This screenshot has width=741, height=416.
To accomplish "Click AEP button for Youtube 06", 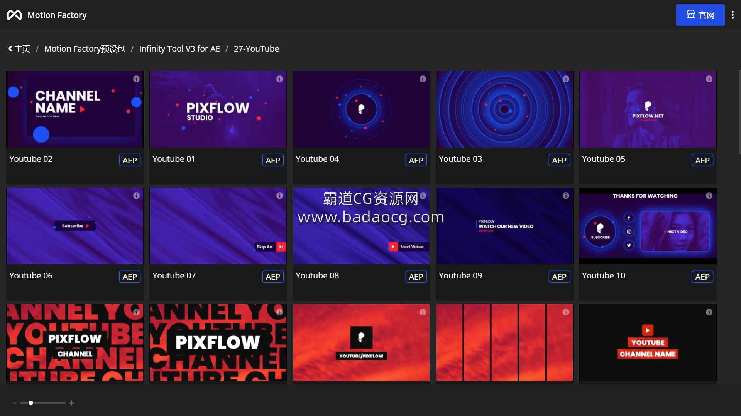I will click(x=130, y=277).
